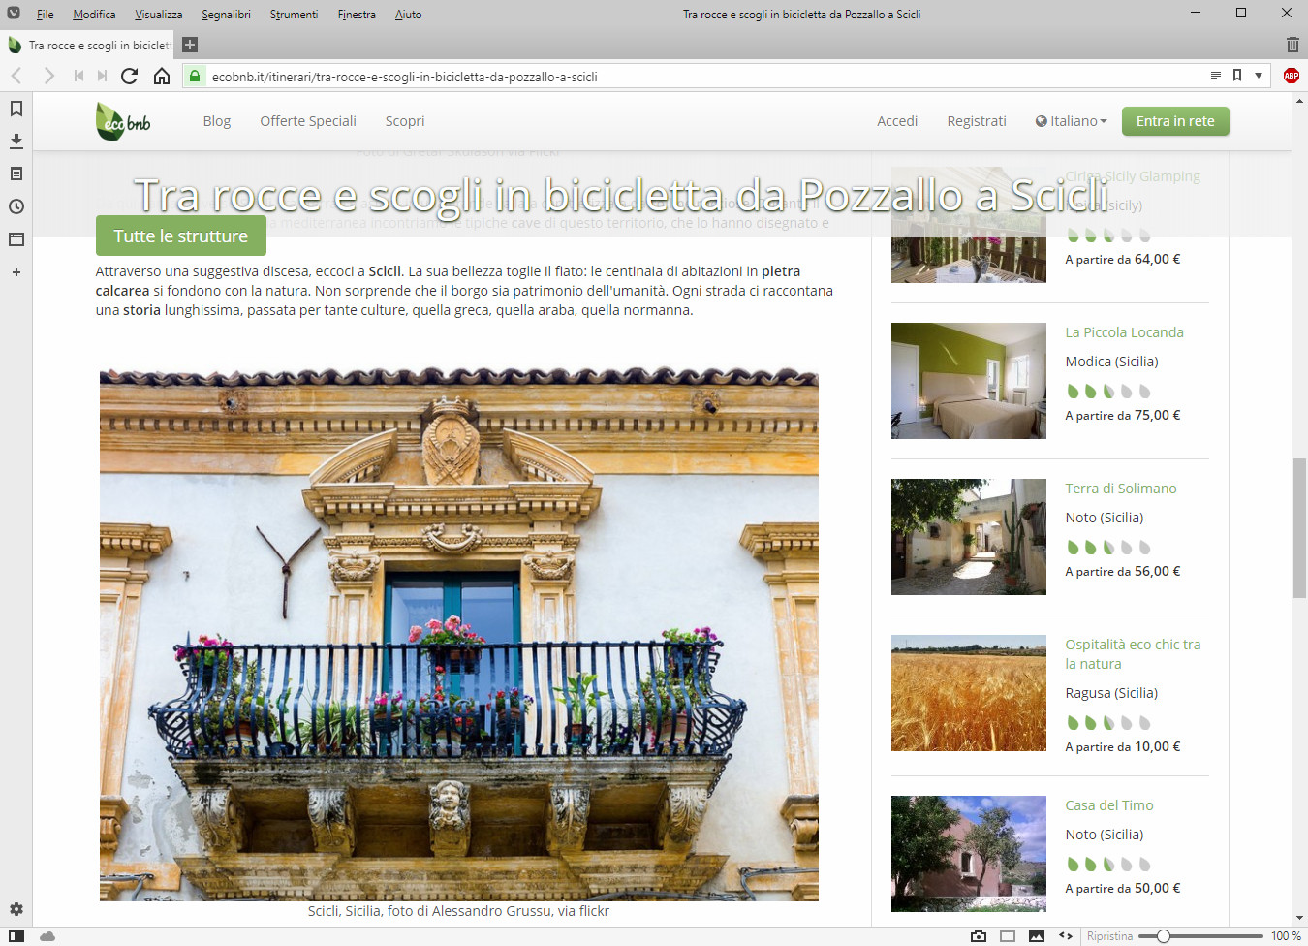Open Offerte Speciali page

(x=308, y=121)
